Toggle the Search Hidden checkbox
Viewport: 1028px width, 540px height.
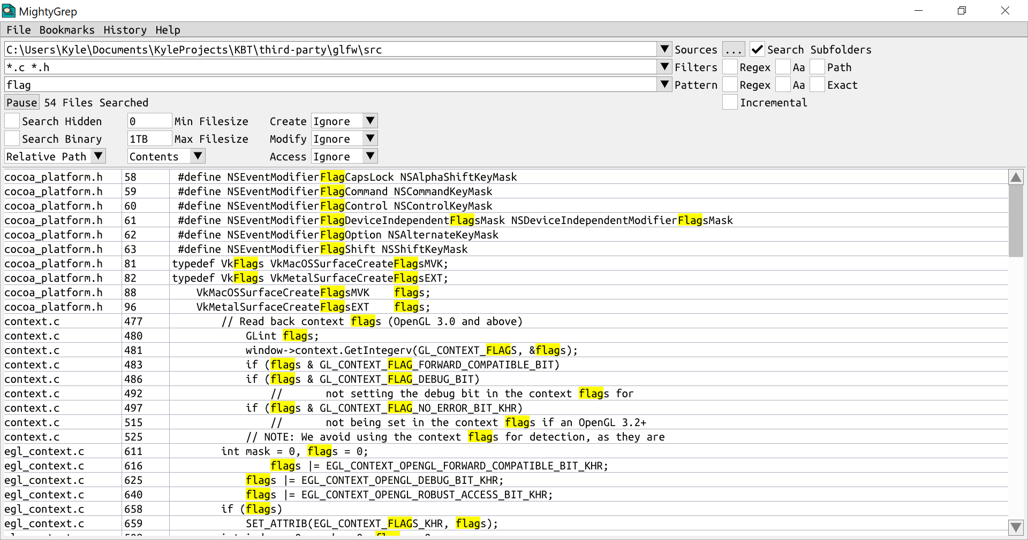(x=12, y=121)
